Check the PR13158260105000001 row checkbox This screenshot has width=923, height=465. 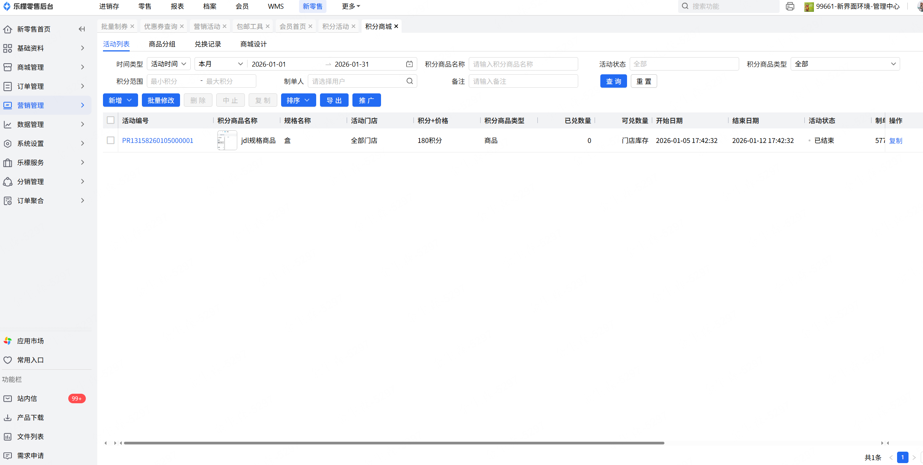[111, 140]
